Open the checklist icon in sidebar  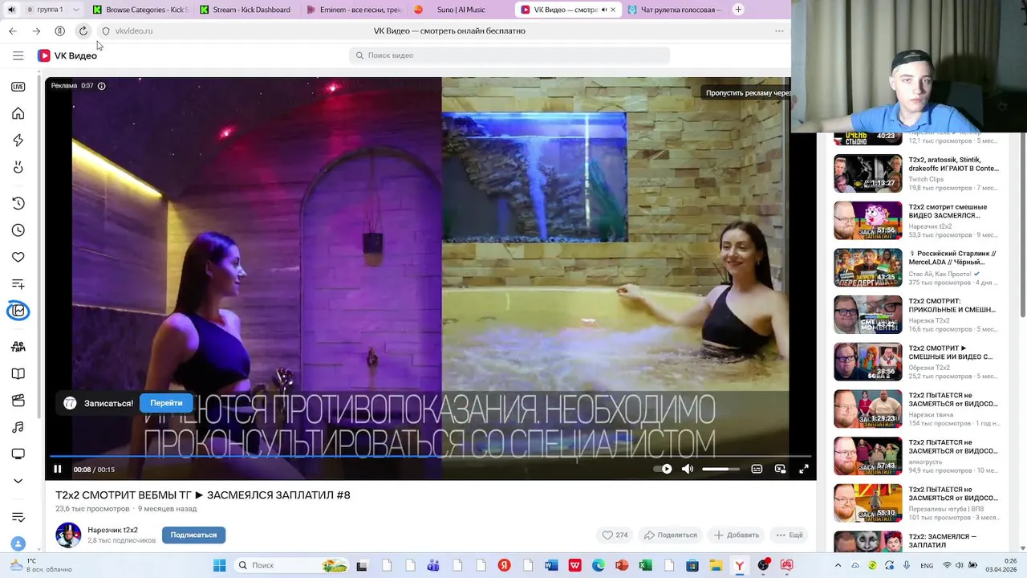click(x=18, y=517)
